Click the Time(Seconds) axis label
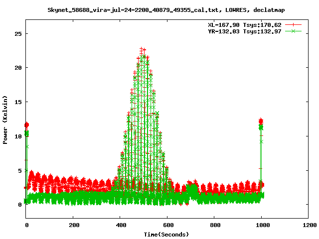 click(x=166, y=235)
